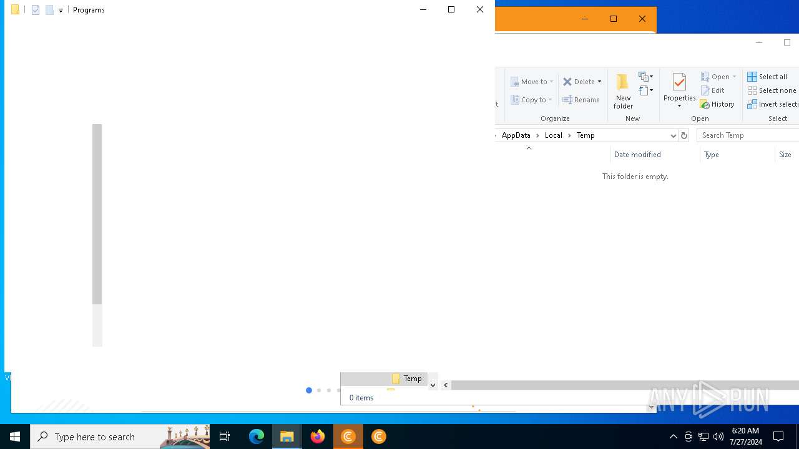Screen dimensions: 799x449
Task: Open the notification center
Action: pyautogui.click(x=778, y=437)
